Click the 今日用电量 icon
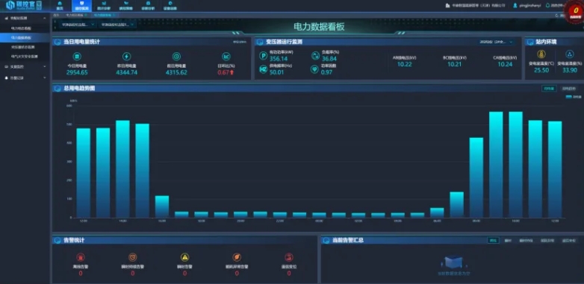 coord(77,57)
